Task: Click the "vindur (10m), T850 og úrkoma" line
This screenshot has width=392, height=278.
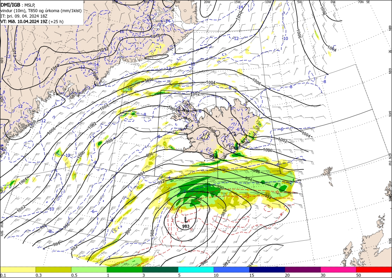Action: coord(41,11)
